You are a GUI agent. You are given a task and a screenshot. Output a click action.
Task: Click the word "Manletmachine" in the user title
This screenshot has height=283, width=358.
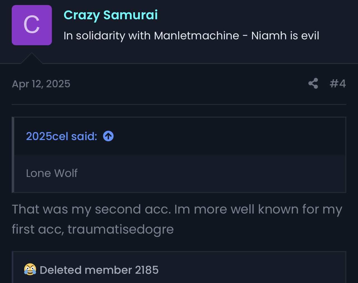pyautogui.click(x=196, y=36)
